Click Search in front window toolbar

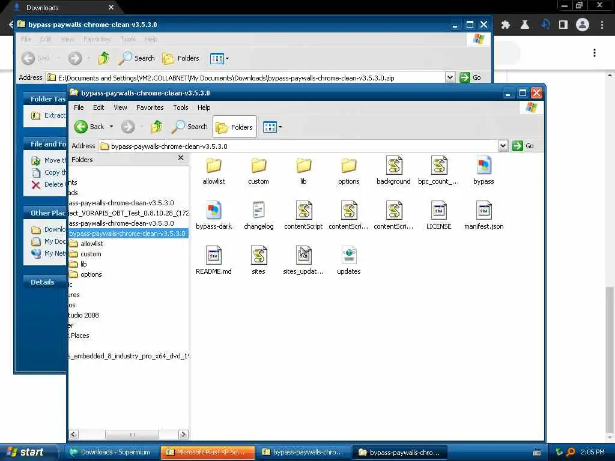(190, 127)
